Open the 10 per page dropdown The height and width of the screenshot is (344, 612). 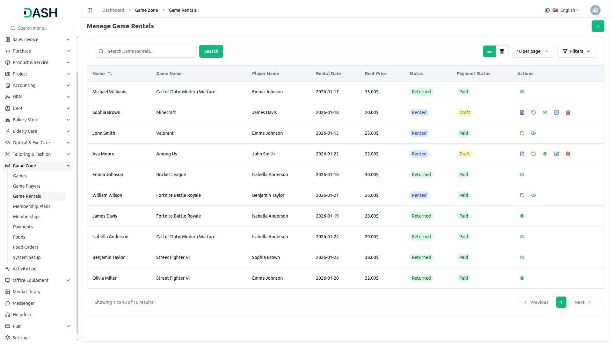point(533,51)
